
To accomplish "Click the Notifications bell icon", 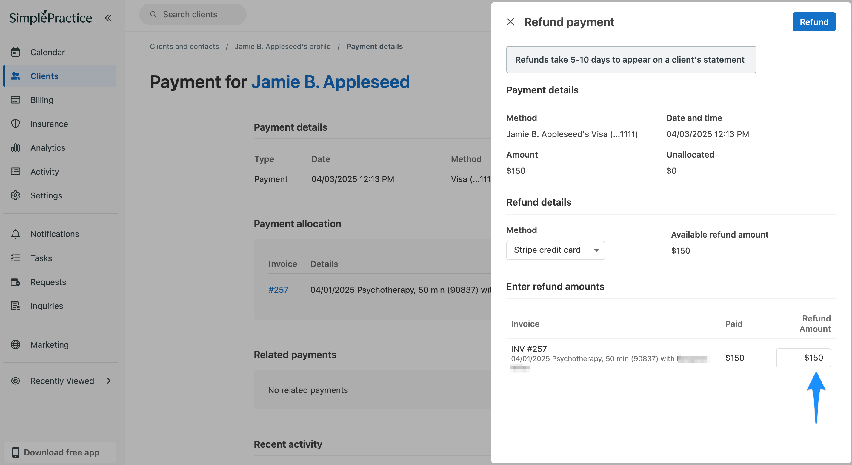I will pyautogui.click(x=16, y=234).
